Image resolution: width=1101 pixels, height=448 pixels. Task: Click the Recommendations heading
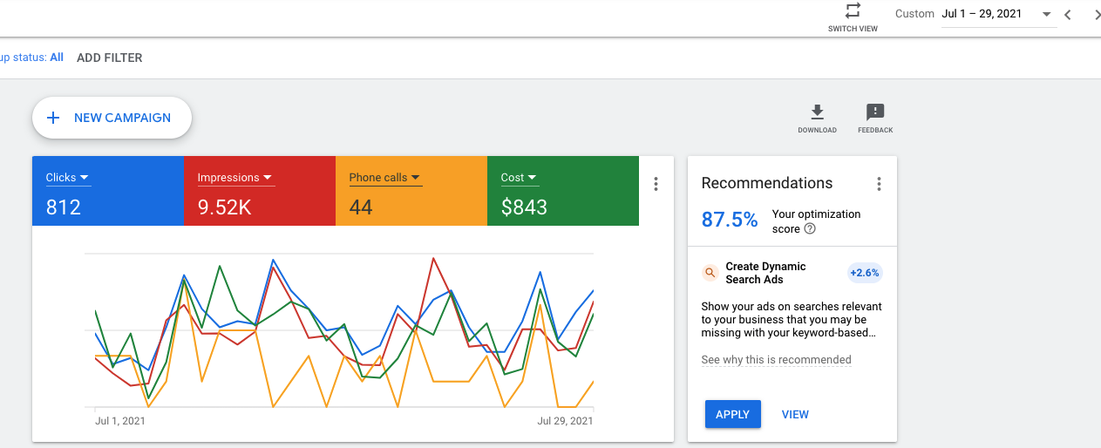click(767, 183)
